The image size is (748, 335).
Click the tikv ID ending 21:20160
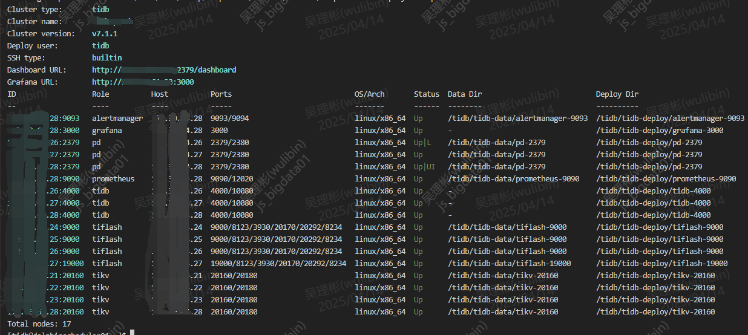(x=46, y=276)
